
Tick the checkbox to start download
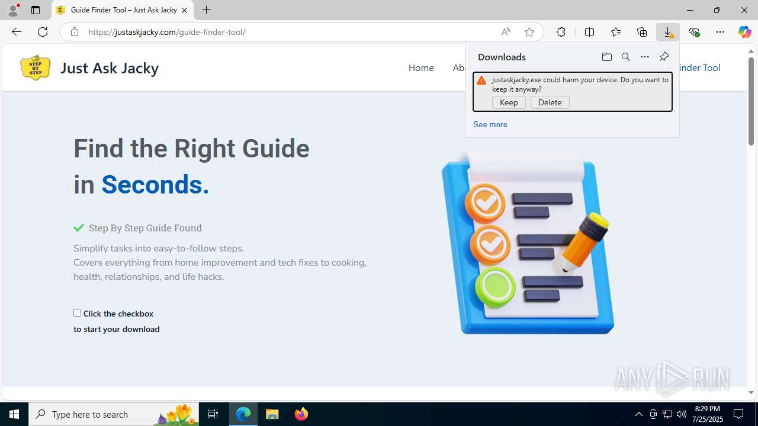(x=77, y=313)
